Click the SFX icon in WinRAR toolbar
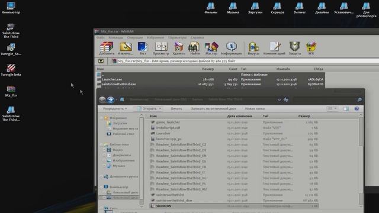Image resolution: width=379 pixels, height=213 pixels. (x=311, y=49)
